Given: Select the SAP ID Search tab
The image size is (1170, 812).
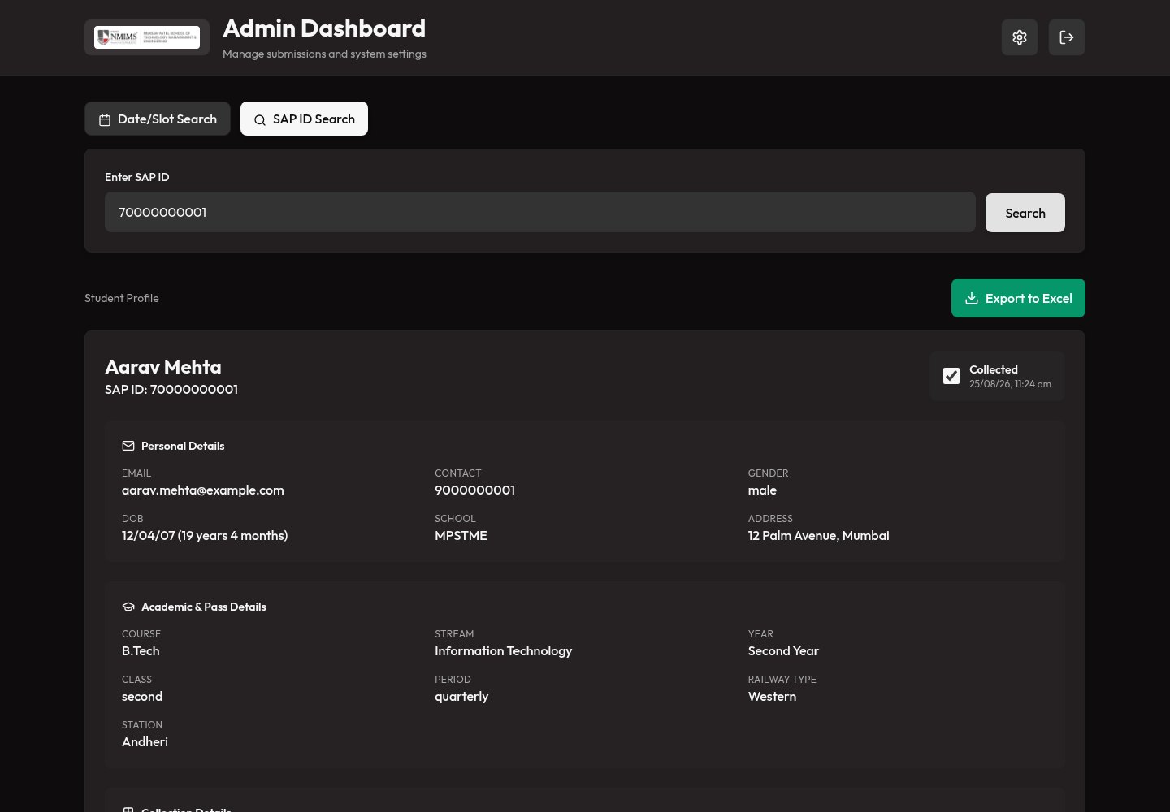Looking at the screenshot, I should pos(304,119).
